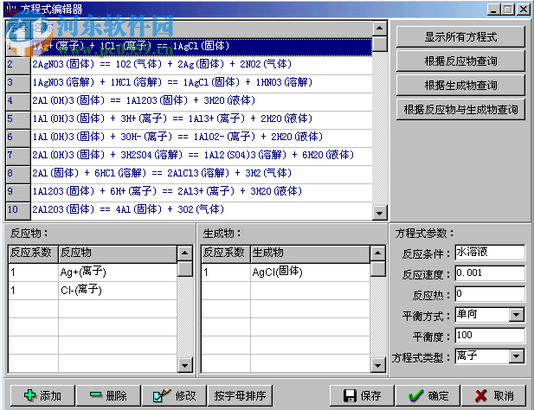This screenshot has width=534, height=410.
Task: Click scrollbar thumb of the reactants table
Action: click(x=184, y=268)
